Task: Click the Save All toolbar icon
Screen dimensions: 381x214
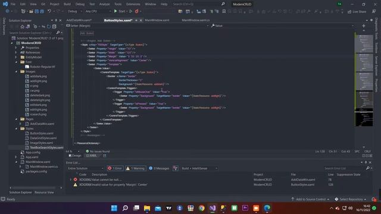Action: [42, 11]
